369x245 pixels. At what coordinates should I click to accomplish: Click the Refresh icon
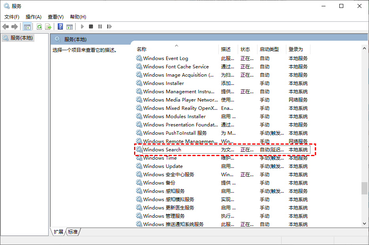[x=39, y=26]
